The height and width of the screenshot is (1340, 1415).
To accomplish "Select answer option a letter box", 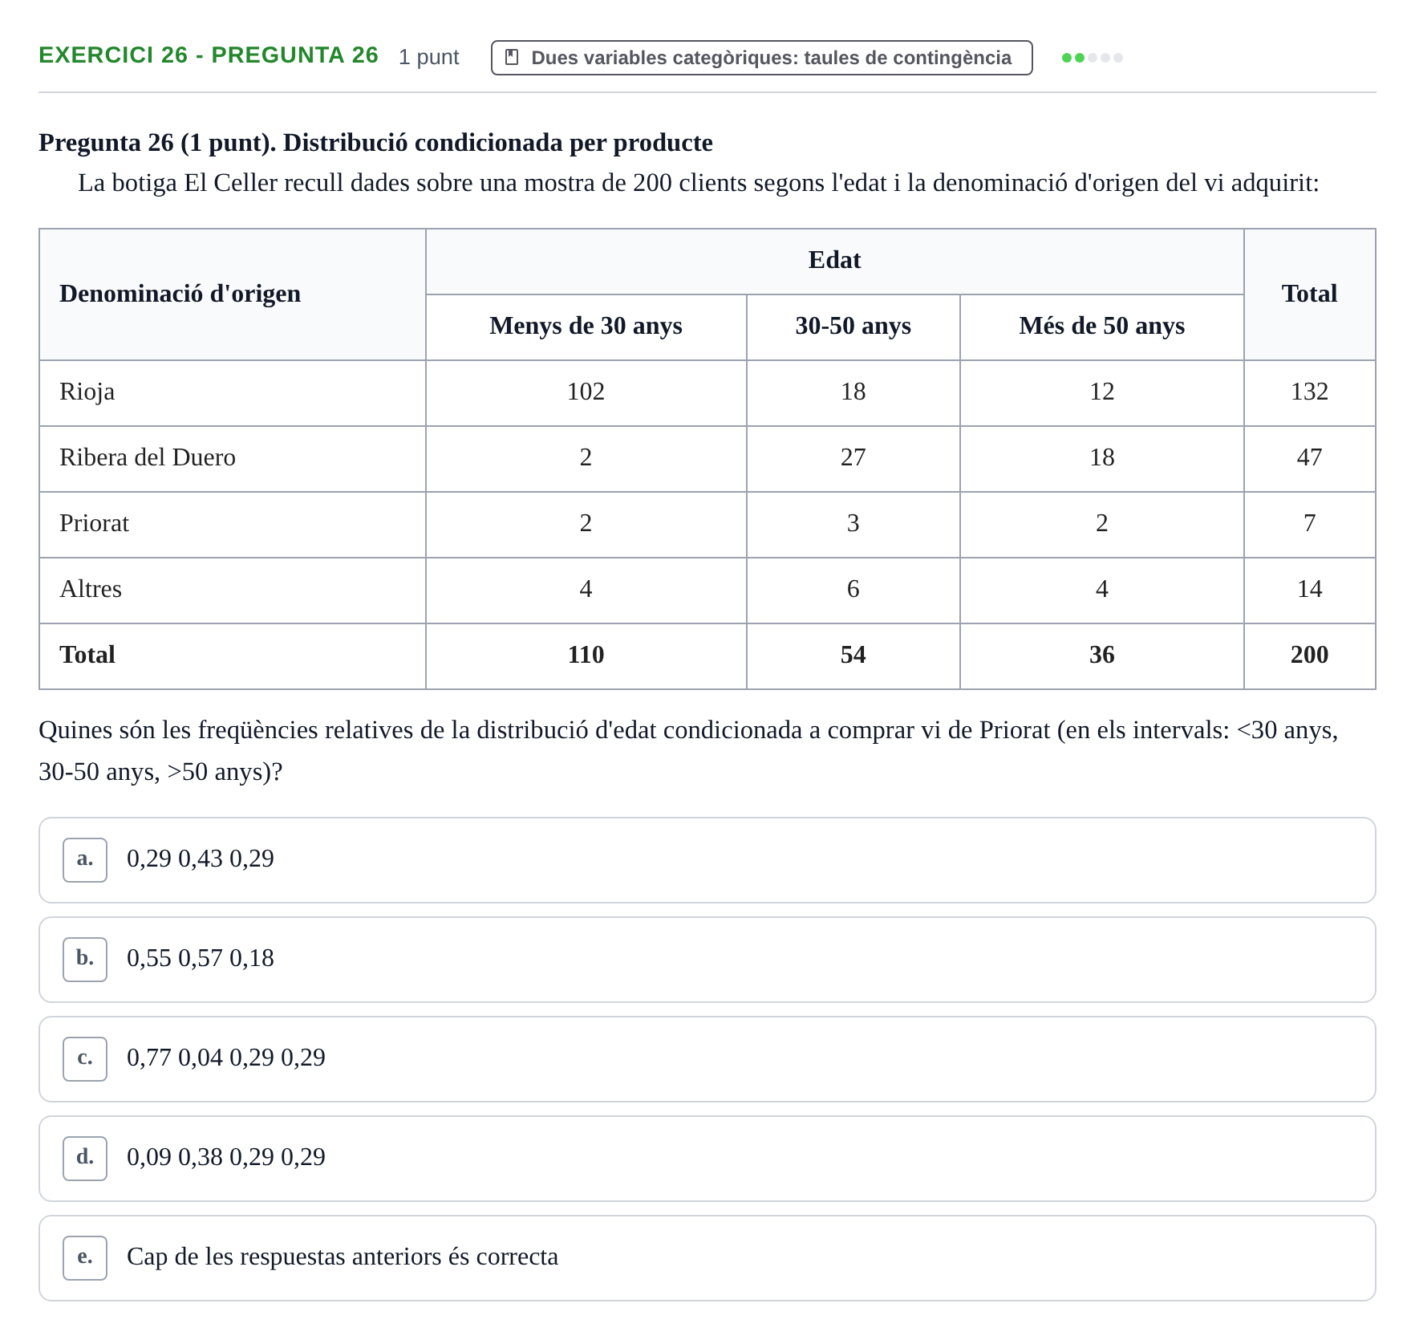I will coord(85,860).
